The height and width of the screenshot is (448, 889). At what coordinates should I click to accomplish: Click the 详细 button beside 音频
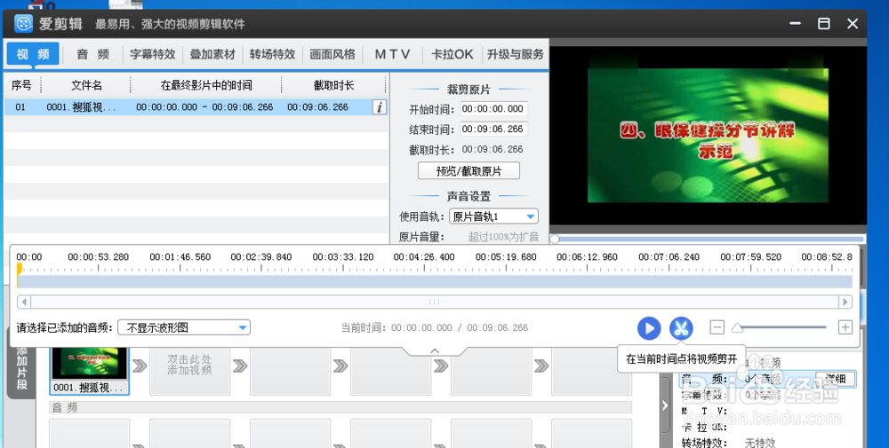point(835,379)
